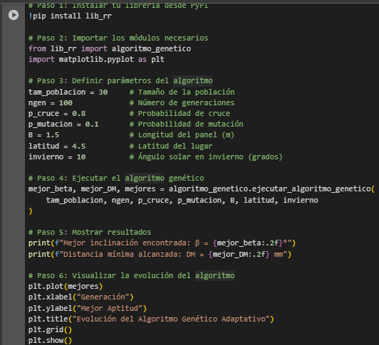Screen dimensions: 379x345
Task: Click the plt.title Evolución line
Action: tap(151, 319)
